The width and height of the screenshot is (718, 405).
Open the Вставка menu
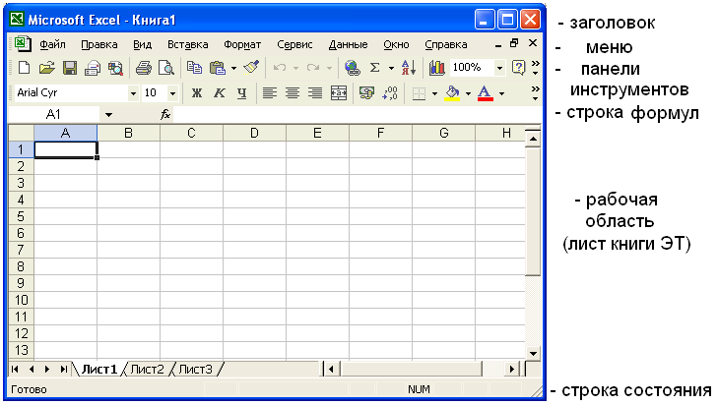coord(187,45)
